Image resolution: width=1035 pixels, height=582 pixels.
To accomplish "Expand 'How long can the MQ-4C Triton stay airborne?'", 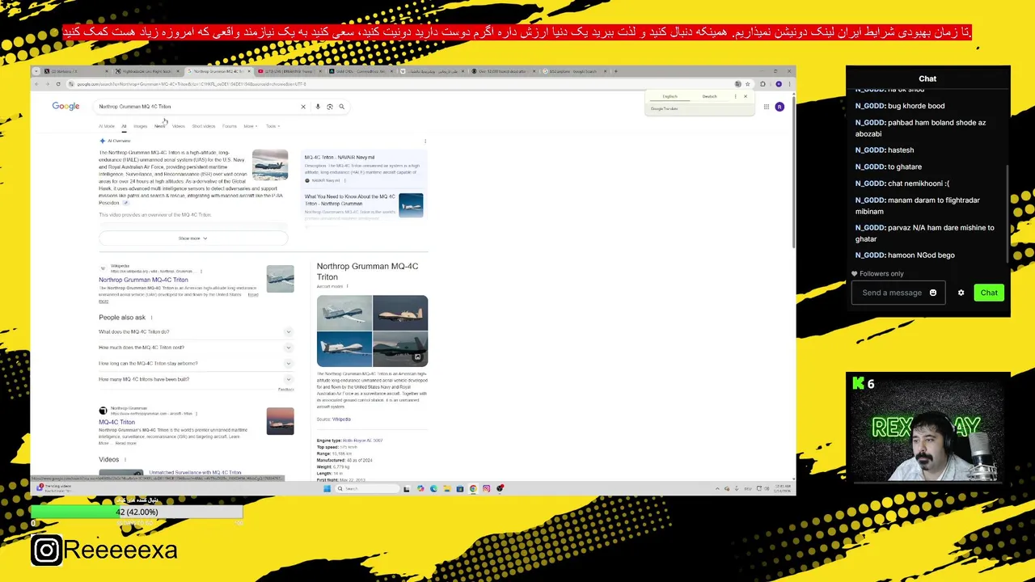I will 196,364.
